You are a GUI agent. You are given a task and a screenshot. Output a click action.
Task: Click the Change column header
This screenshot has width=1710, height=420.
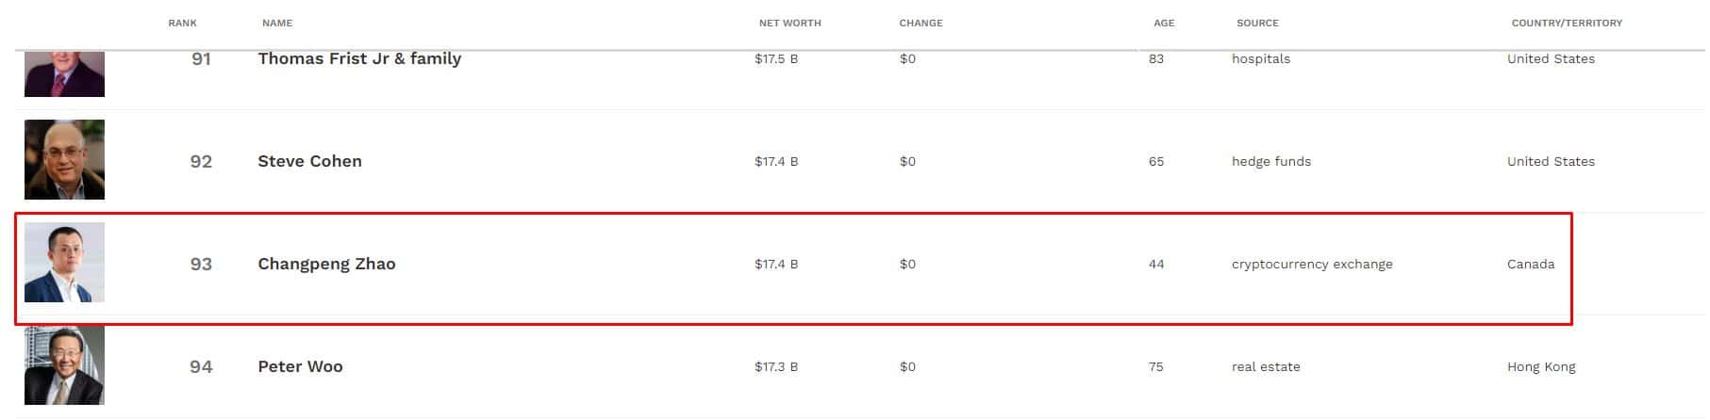point(921,23)
